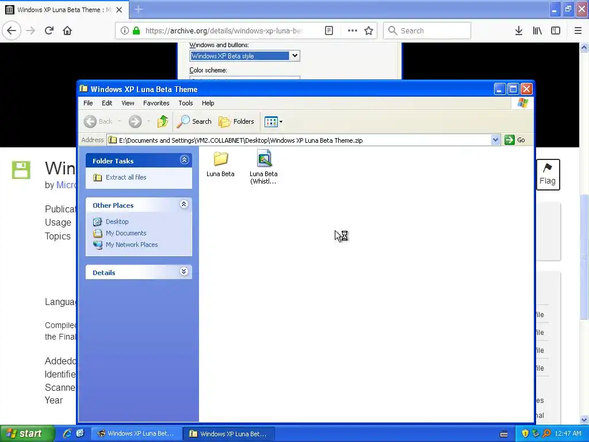Launch Internet Explorer quick launch icon

coord(67,433)
